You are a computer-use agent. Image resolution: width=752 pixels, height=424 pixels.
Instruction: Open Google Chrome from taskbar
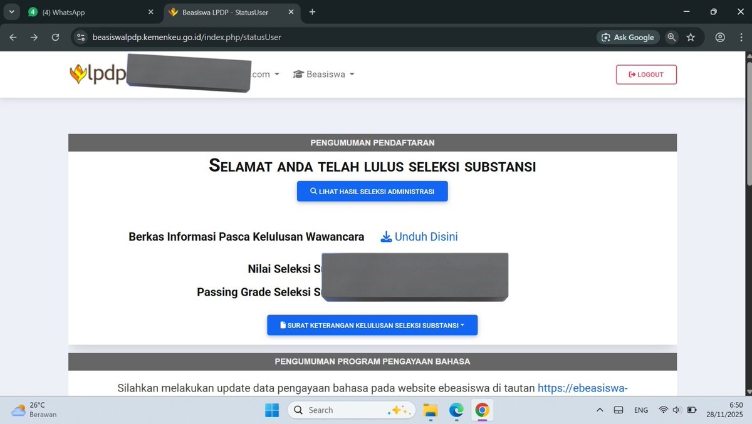click(x=482, y=410)
